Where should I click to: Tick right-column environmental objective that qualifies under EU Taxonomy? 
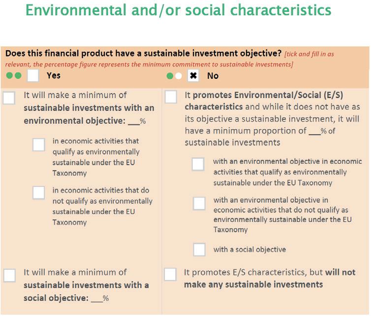pos(198,164)
